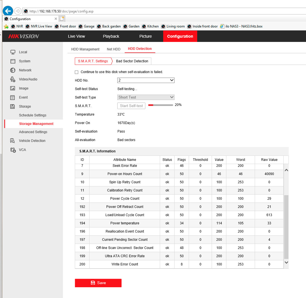This screenshot has width=306, height=298.
Task: Open the Bad Sector Detection tab
Action: pyautogui.click(x=132, y=61)
